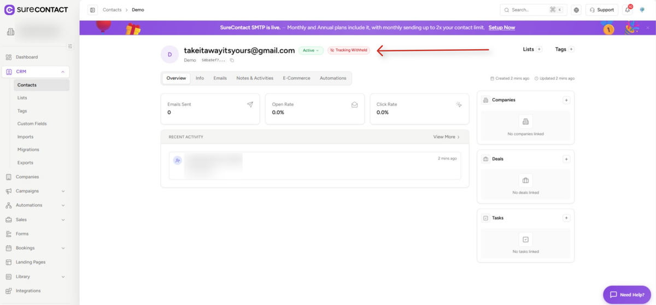
Task: Open notifications bell
Action: [628, 10]
